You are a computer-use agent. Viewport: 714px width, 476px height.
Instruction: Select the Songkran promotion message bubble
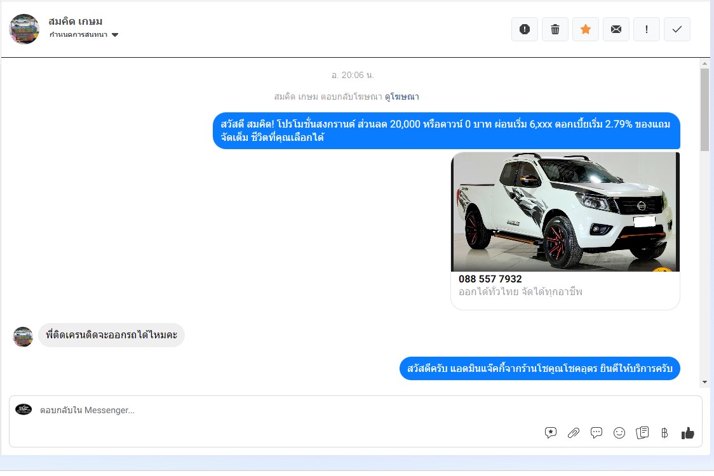(x=446, y=131)
